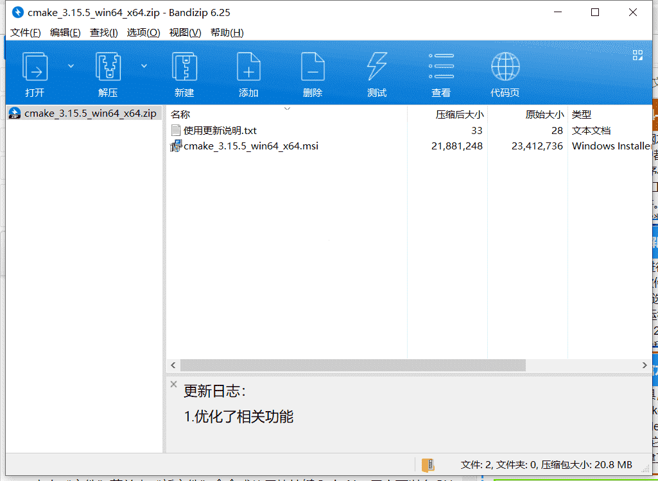
Task: Click compressed size value 21,881,248
Action: tap(457, 146)
